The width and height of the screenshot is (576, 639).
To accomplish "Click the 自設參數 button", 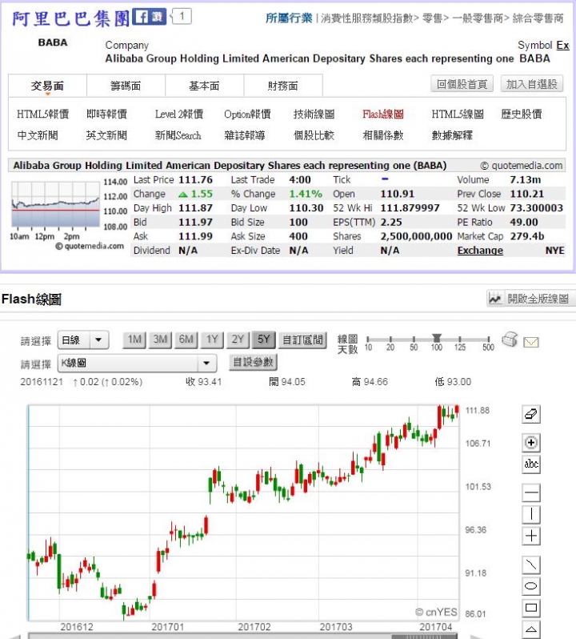I will (253, 362).
